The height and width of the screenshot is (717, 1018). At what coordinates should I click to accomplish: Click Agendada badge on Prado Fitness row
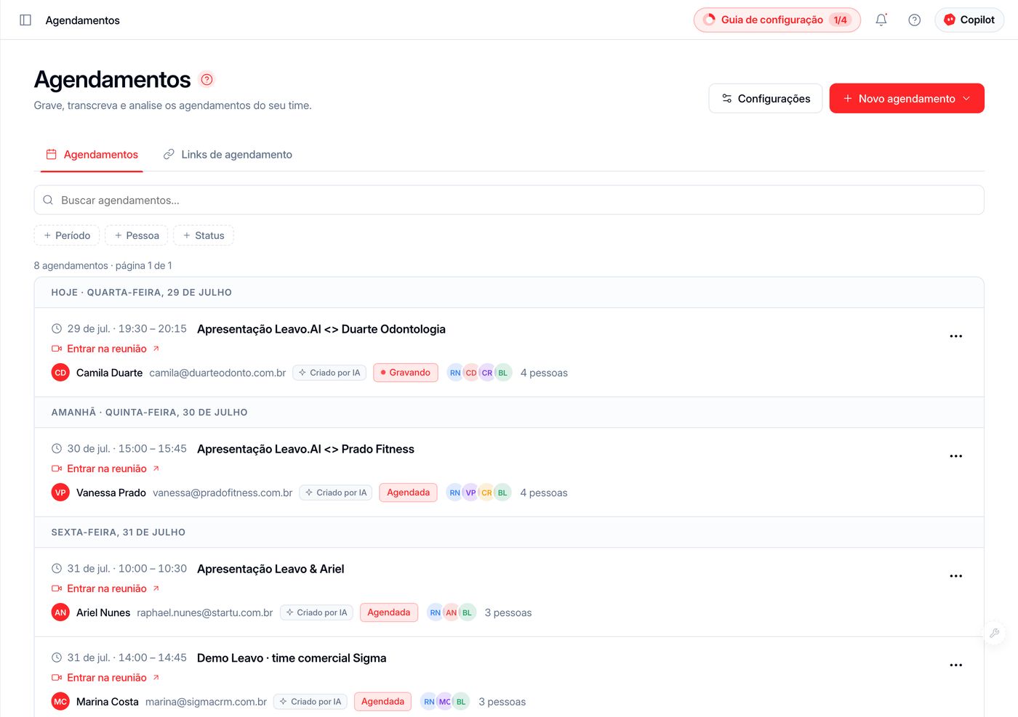coord(409,493)
